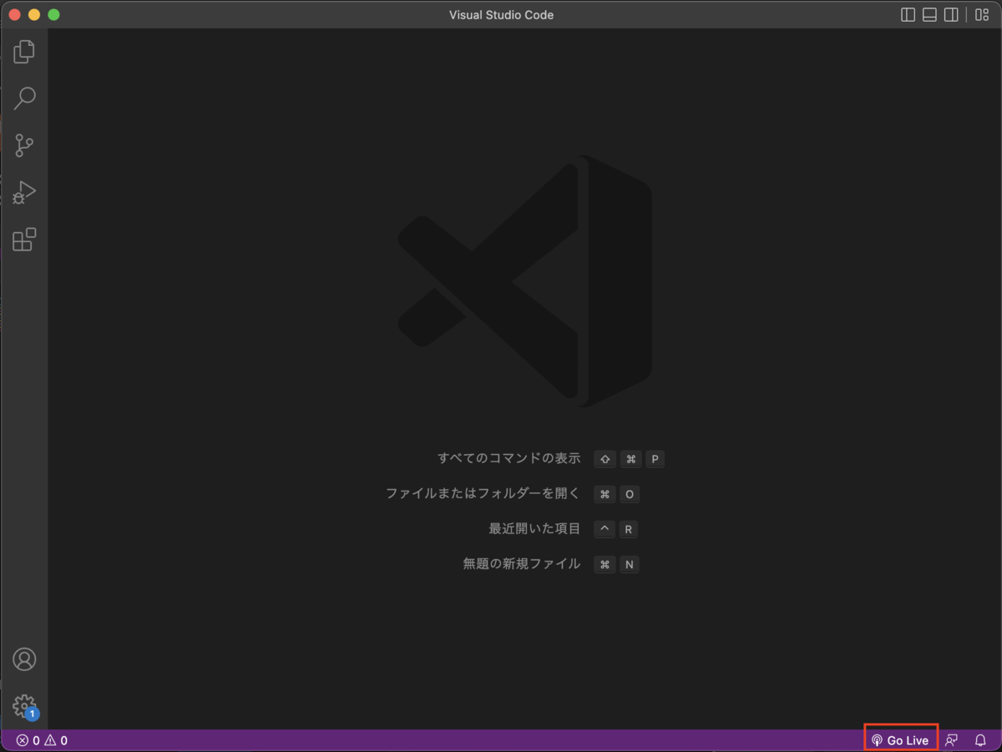The height and width of the screenshot is (752, 1002).
Task: Open errors and warnings count in status bar
Action: (42, 740)
